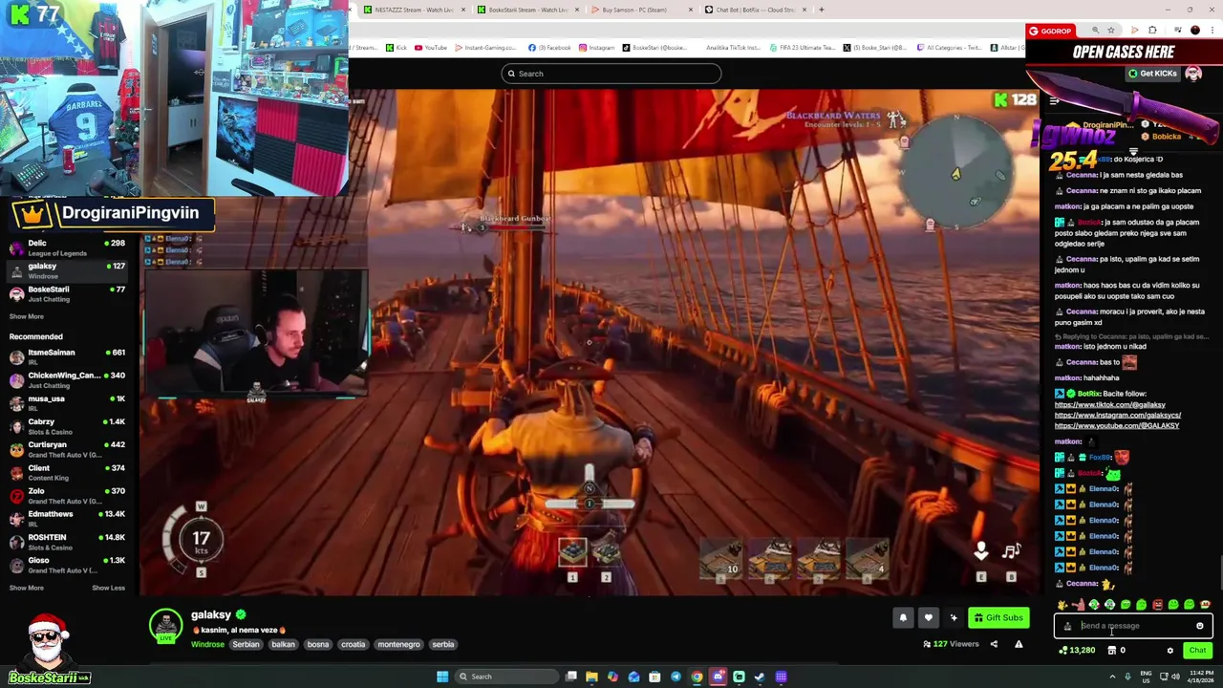This screenshot has width=1223, height=688.
Task: Click the green Chat send button
Action: tap(1197, 651)
